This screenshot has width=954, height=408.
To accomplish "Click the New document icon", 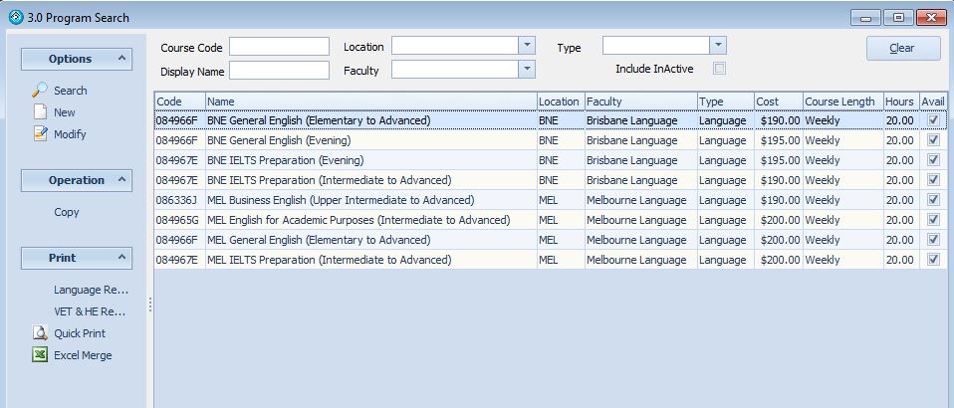I will point(40,112).
